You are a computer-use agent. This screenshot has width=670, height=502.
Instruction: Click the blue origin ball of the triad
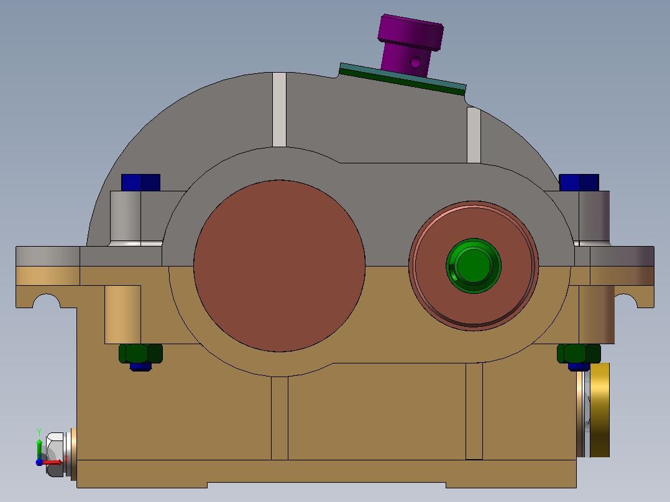(39, 462)
